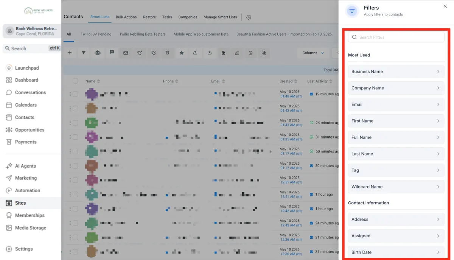
Task: Click the WhatsApp icon in the toolbar
Action: tap(250, 53)
